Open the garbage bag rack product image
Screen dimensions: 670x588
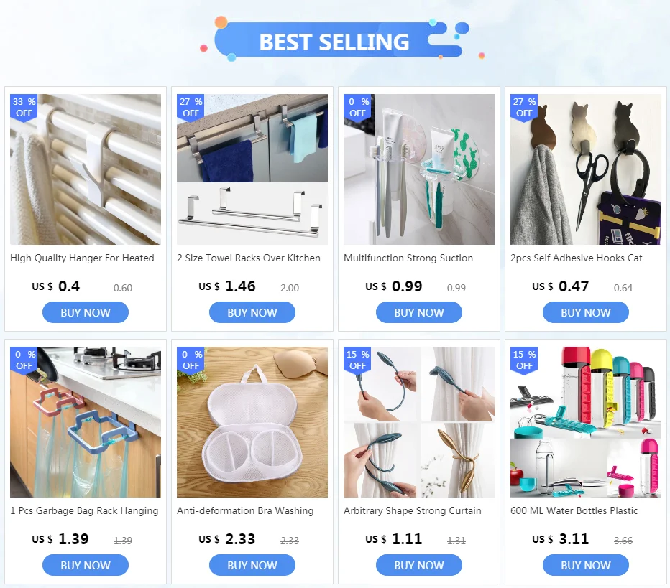pyautogui.click(x=86, y=422)
